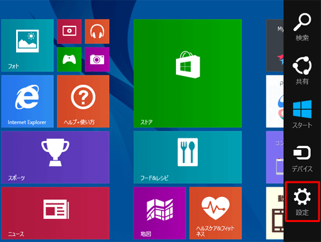Click the partially hidden film strip tile
Screen dimensions: 321x242
(275, 213)
